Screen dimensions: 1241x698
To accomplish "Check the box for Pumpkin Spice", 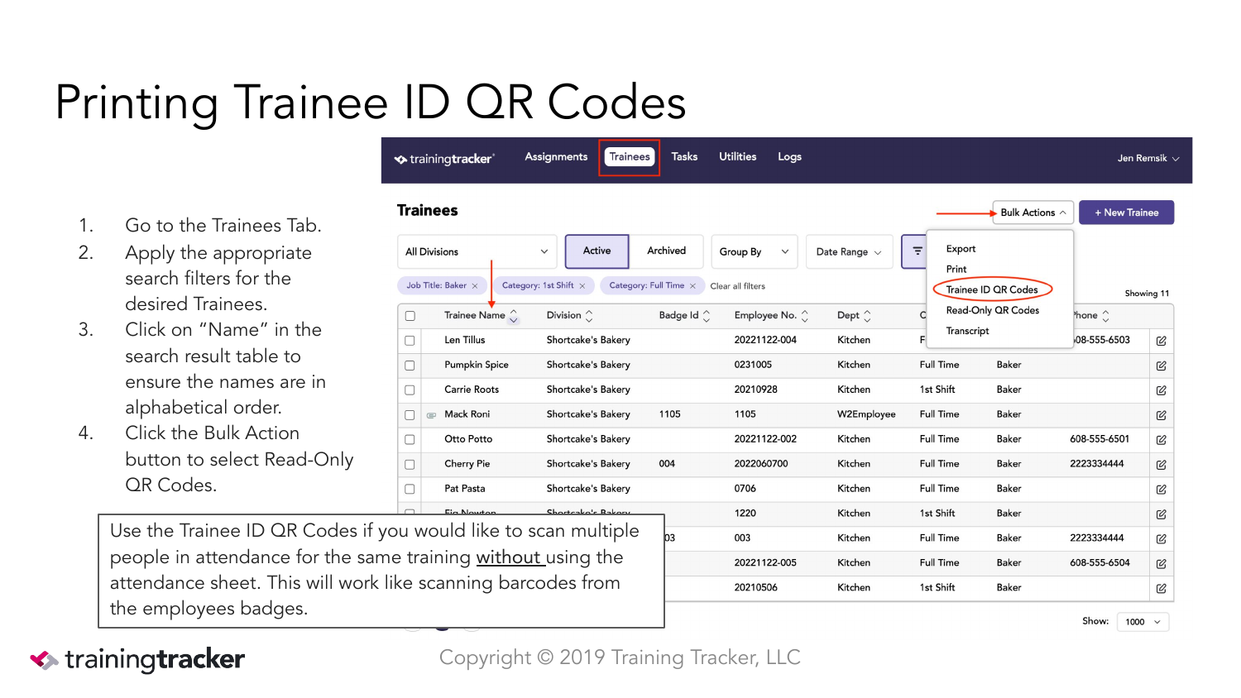I will [410, 366].
